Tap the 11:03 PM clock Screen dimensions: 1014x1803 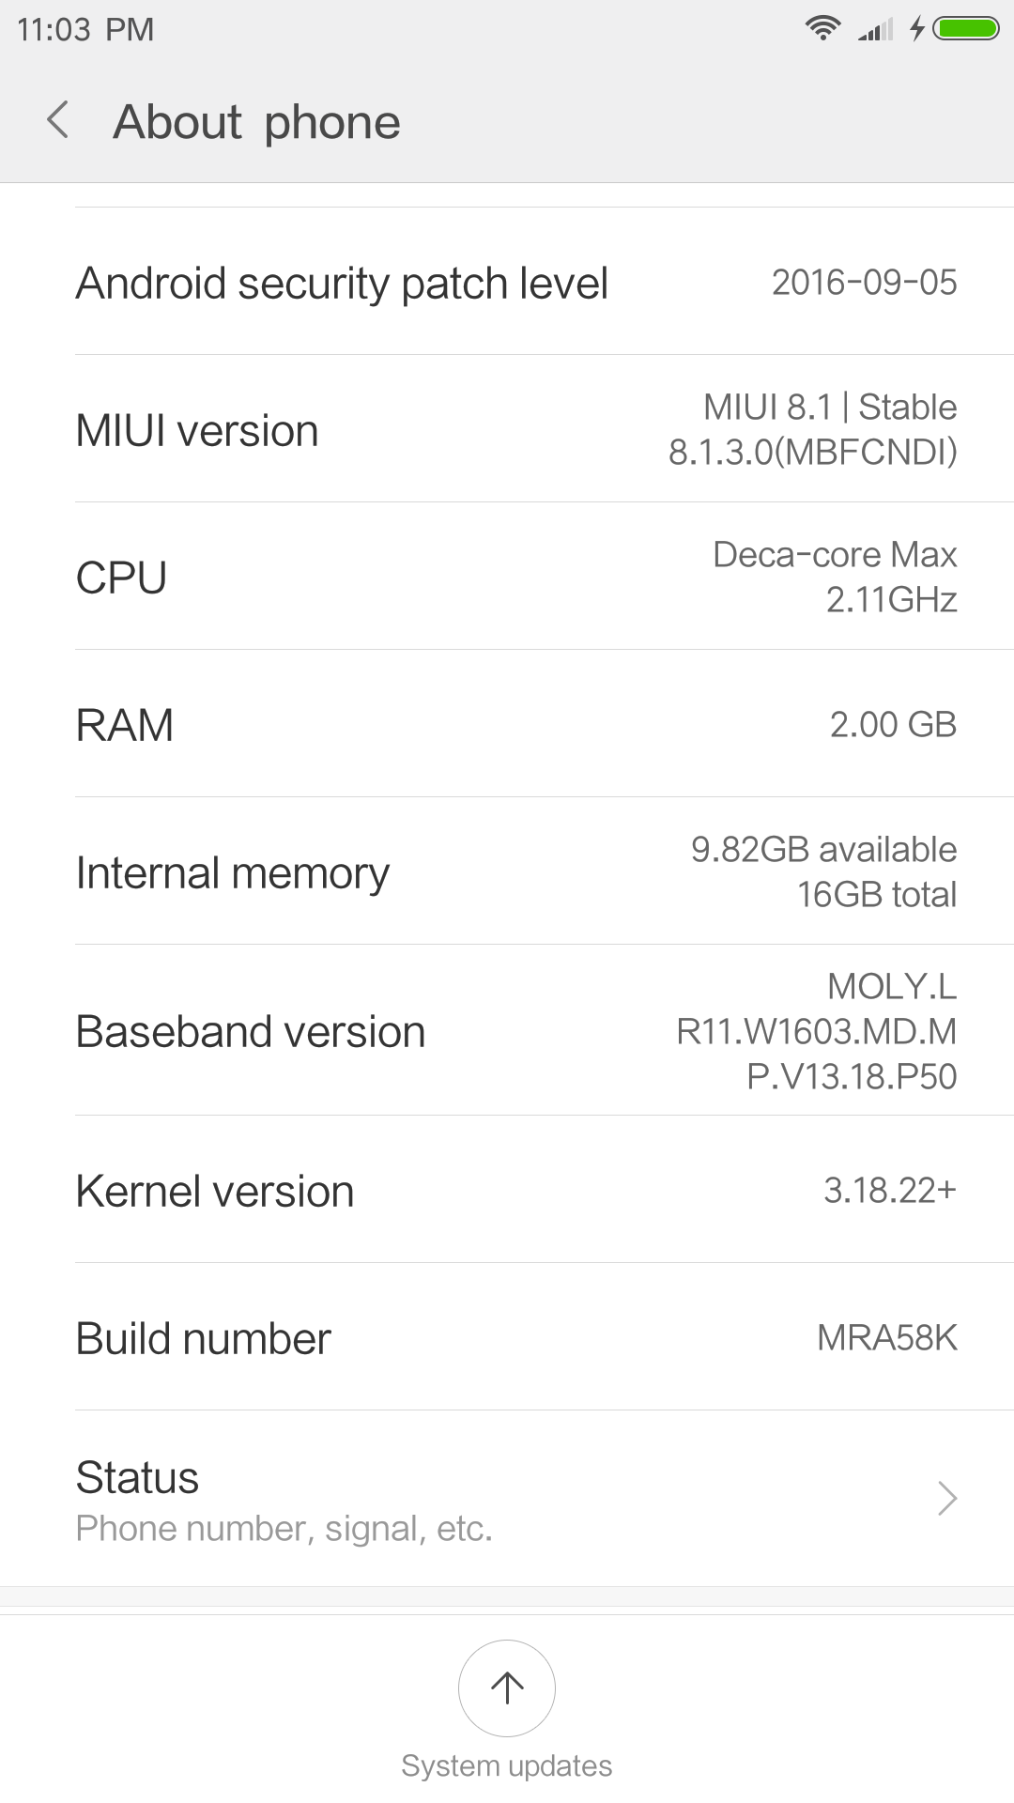85,29
